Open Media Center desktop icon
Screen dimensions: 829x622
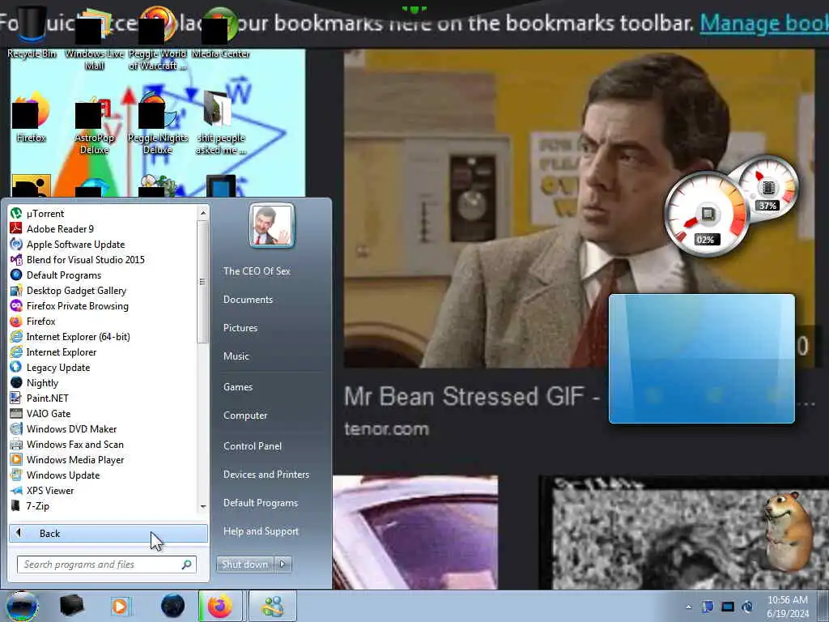click(x=220, y=32)
